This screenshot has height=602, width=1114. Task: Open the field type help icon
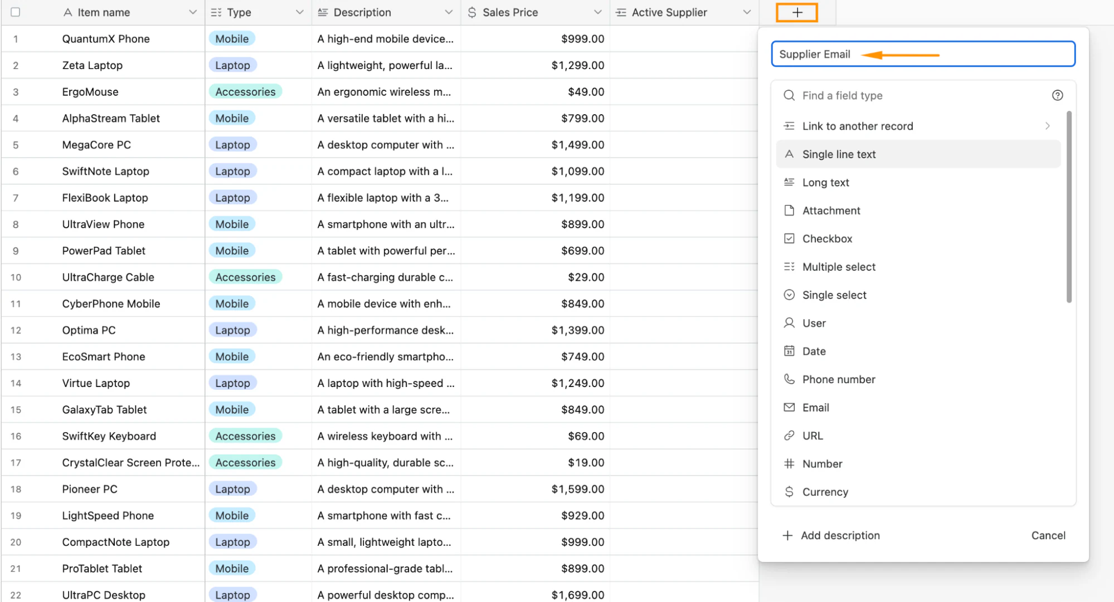[1057, 95]
